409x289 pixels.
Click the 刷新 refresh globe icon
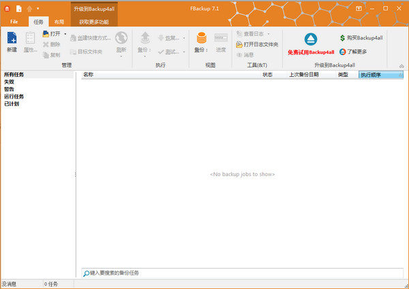[x=121, y=38]
